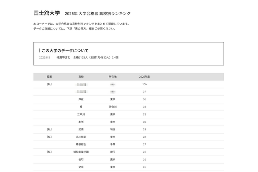Screen dimensions: 258x172
Task: Click the 2025年 大学合格者 高校別ランキング subtitle
Action: [98, 13]
